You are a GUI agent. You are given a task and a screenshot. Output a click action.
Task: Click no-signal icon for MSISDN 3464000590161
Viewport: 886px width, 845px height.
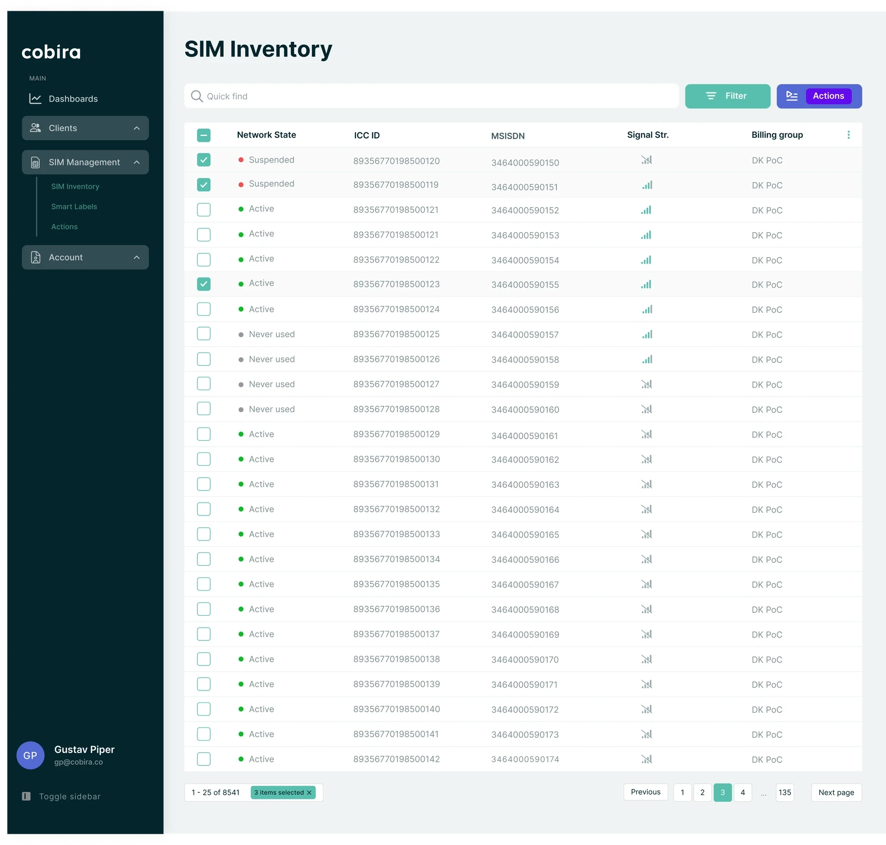tap(646, 434)
